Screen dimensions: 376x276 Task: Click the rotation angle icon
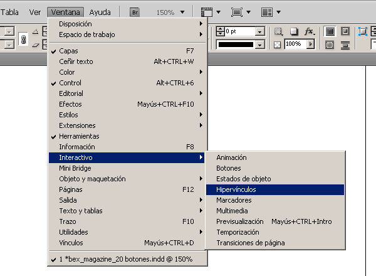click(x=36, y=31)
